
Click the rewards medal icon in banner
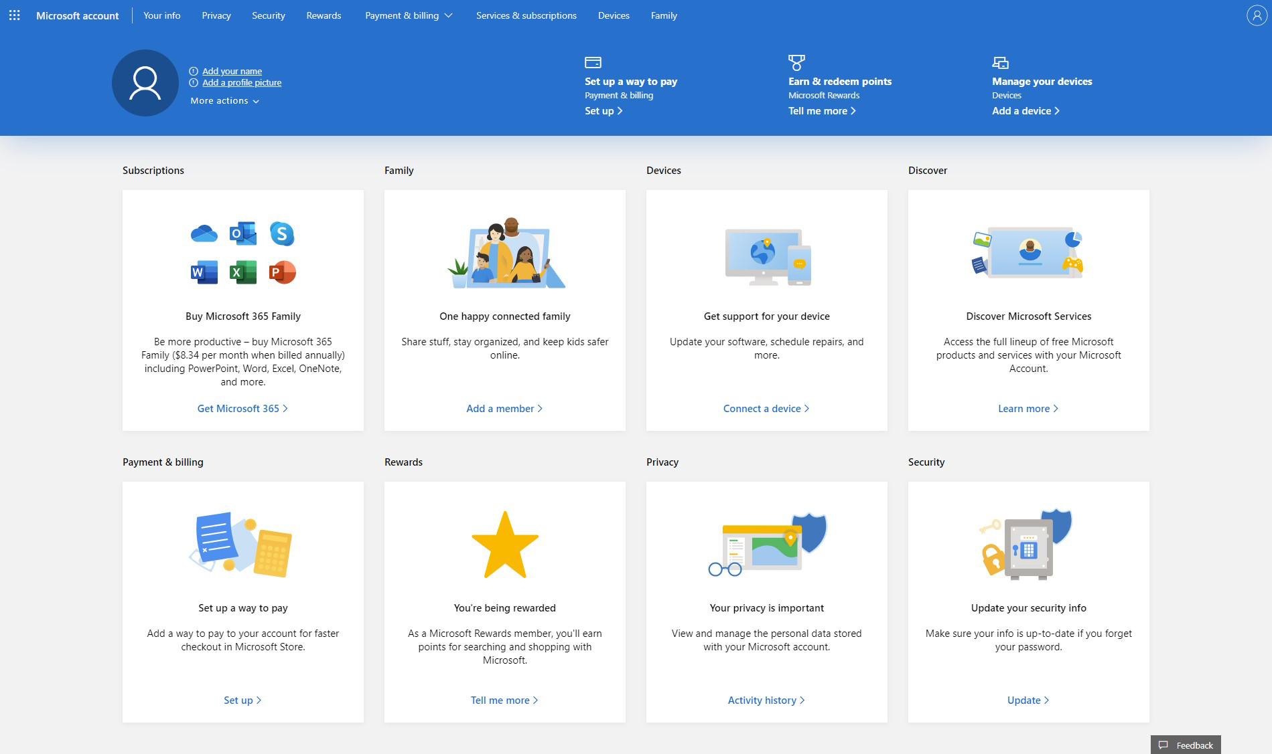pyautogui.click(x=796, y=62)
